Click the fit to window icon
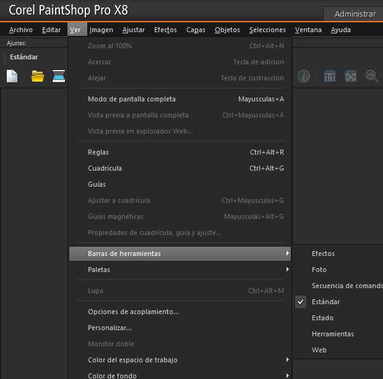383x379 pixels. click(350, 77)
